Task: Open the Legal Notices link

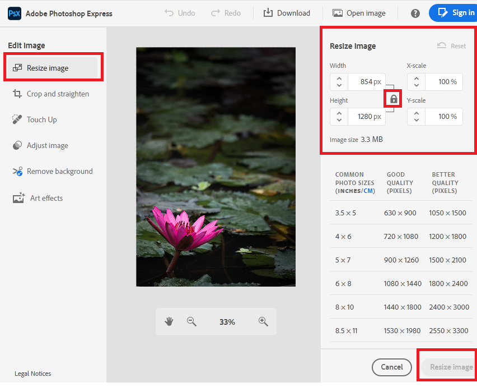Action: point(33,374)
